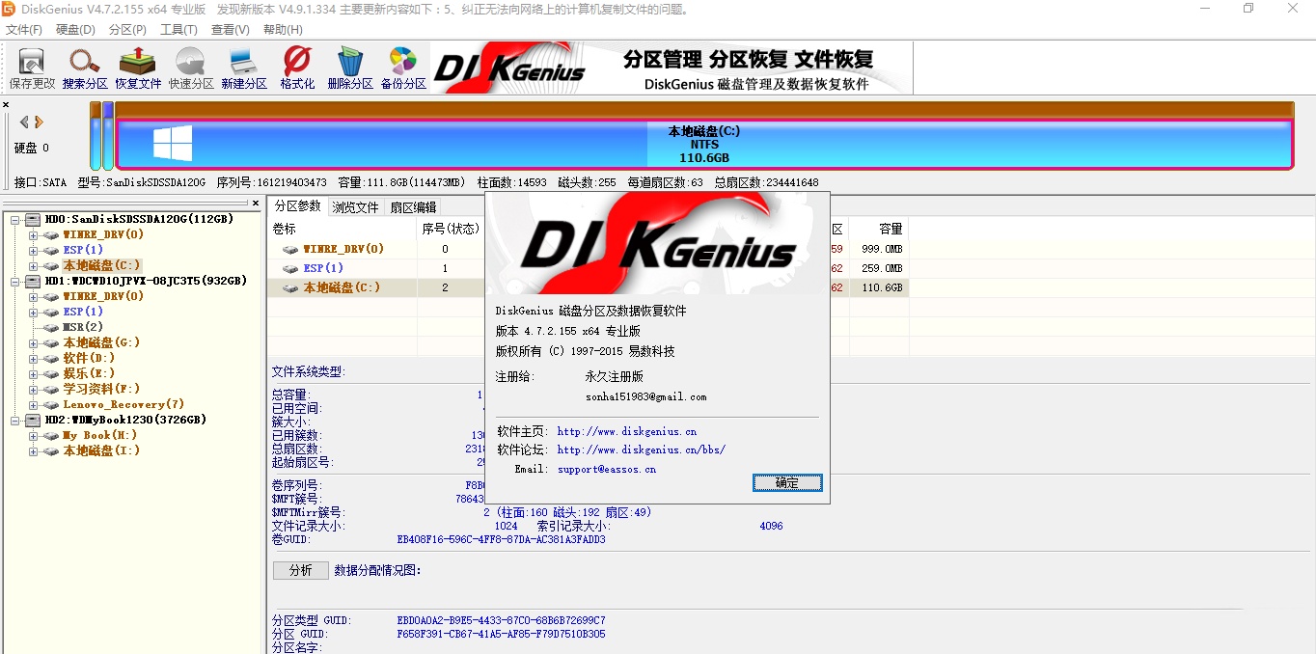Select 本地磁盘(I:) in the disk tree
Viewport: 1316px width, 654px height.
click(101, 450)
